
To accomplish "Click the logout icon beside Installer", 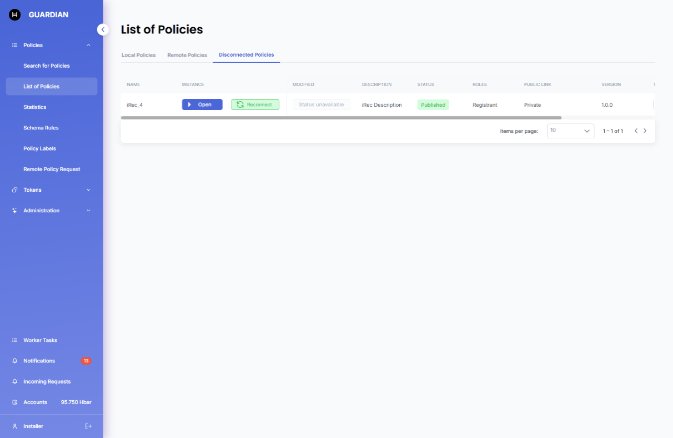I will 88,426.
